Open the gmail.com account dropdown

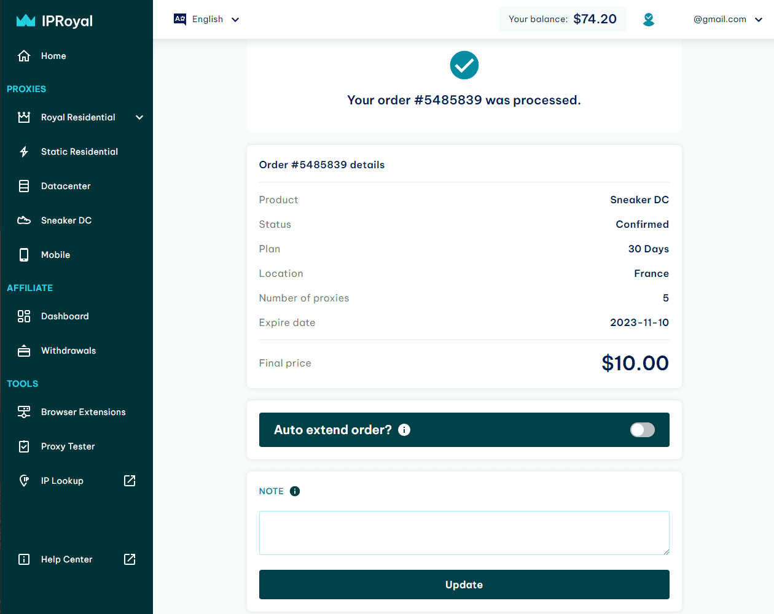click(728, 19)
